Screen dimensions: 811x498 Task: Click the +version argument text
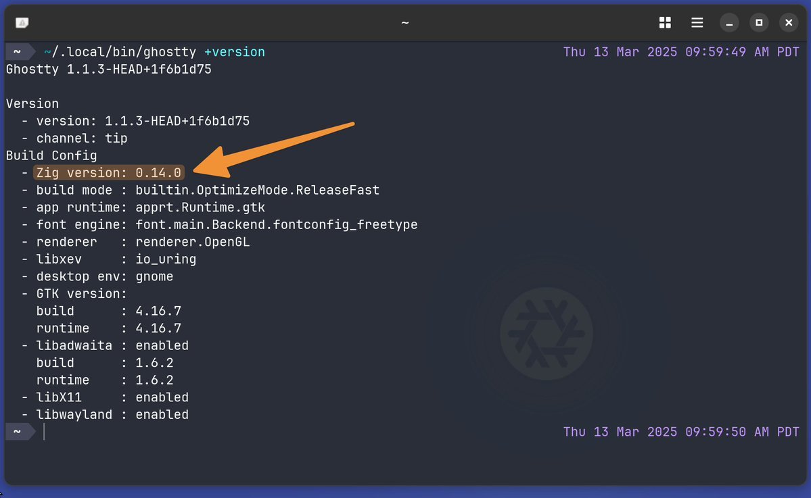235,52
